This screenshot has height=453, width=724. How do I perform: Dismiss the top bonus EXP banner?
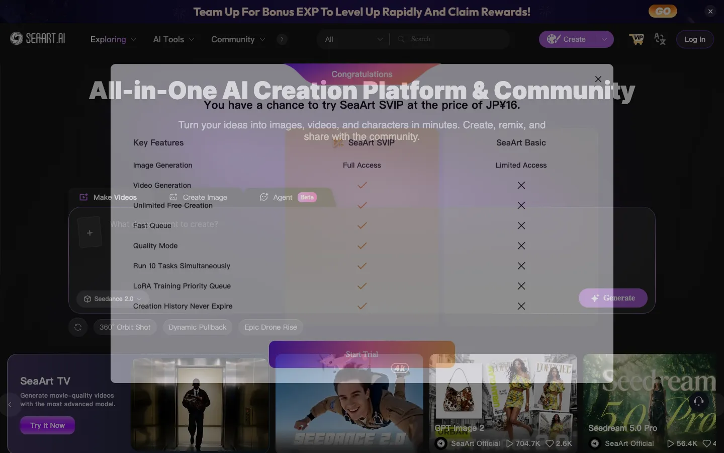710,11
